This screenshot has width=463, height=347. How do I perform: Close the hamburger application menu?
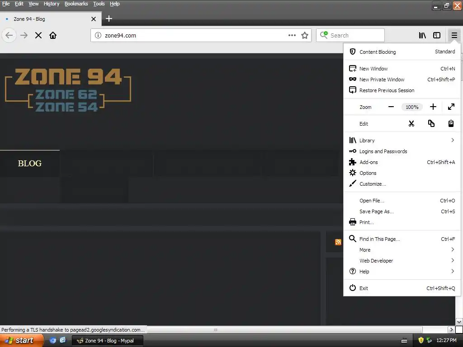pos(454,35)
